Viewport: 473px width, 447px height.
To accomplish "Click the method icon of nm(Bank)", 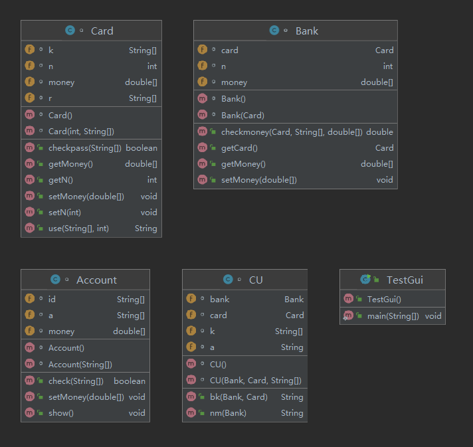I will [191, 412].
